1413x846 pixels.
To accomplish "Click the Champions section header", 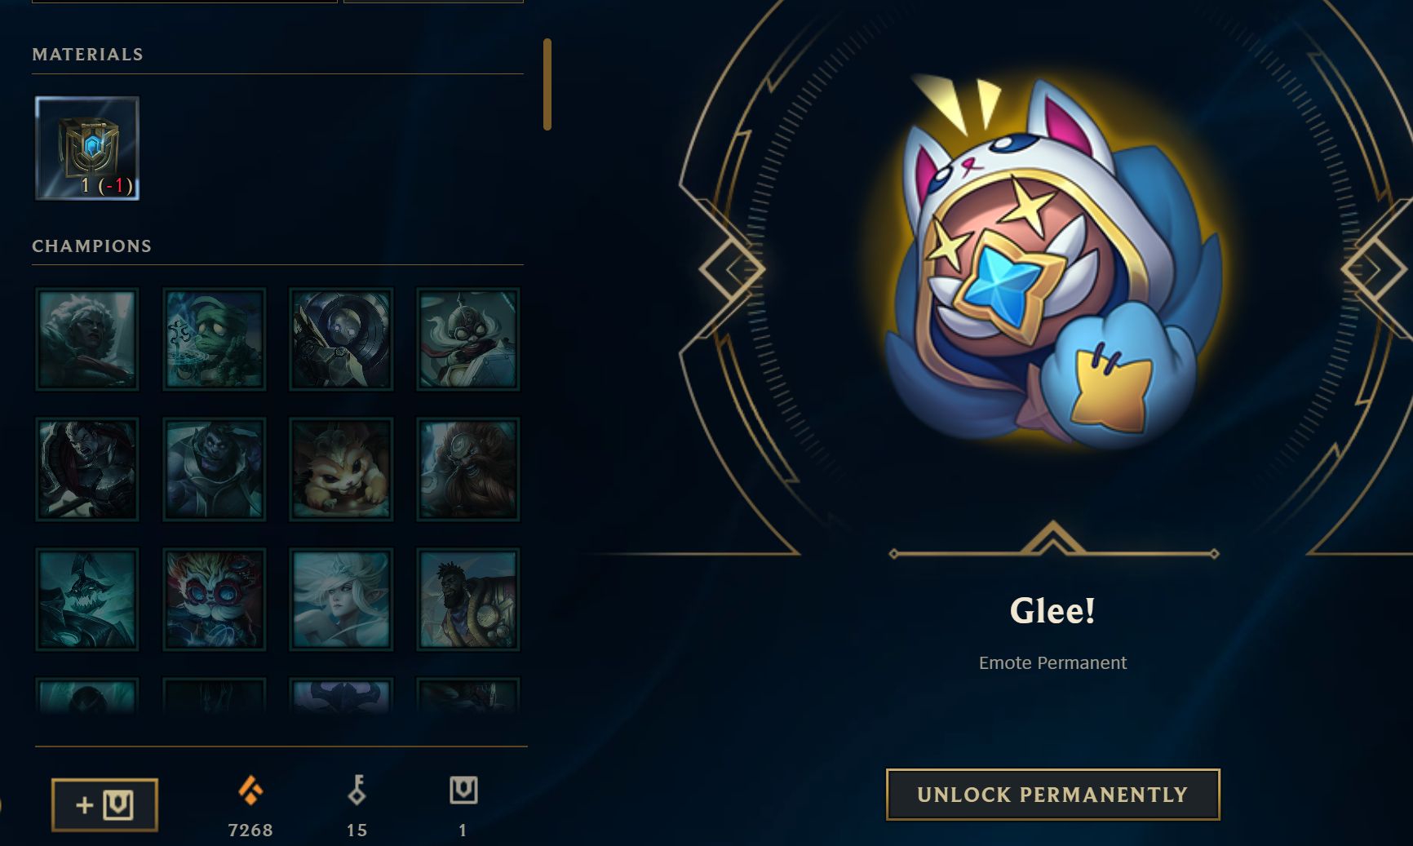I will click(x=92, y=246).
